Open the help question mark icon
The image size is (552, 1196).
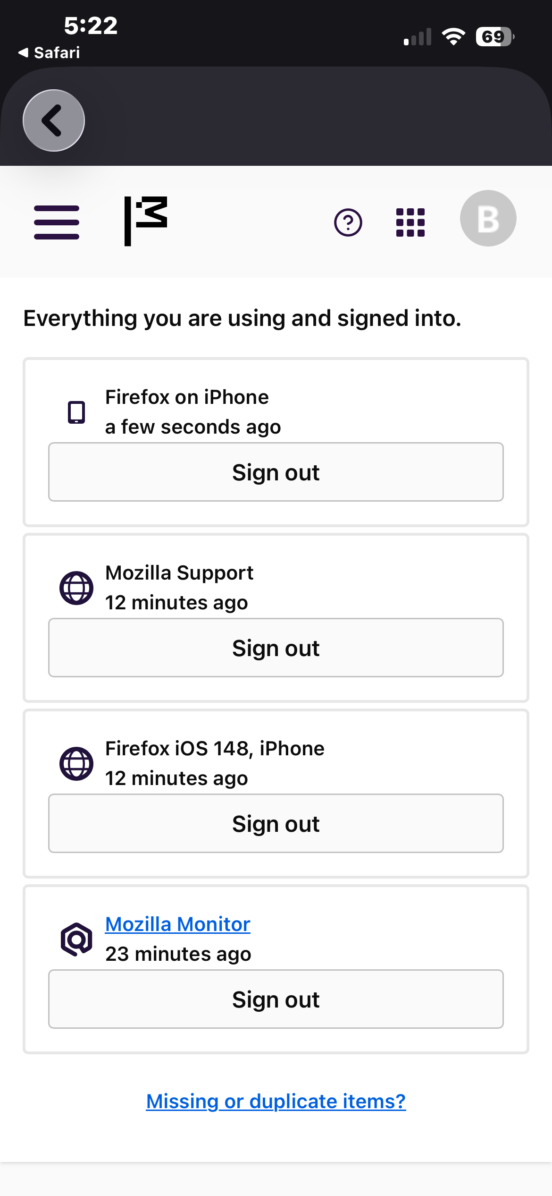click(x=348, y=222)
